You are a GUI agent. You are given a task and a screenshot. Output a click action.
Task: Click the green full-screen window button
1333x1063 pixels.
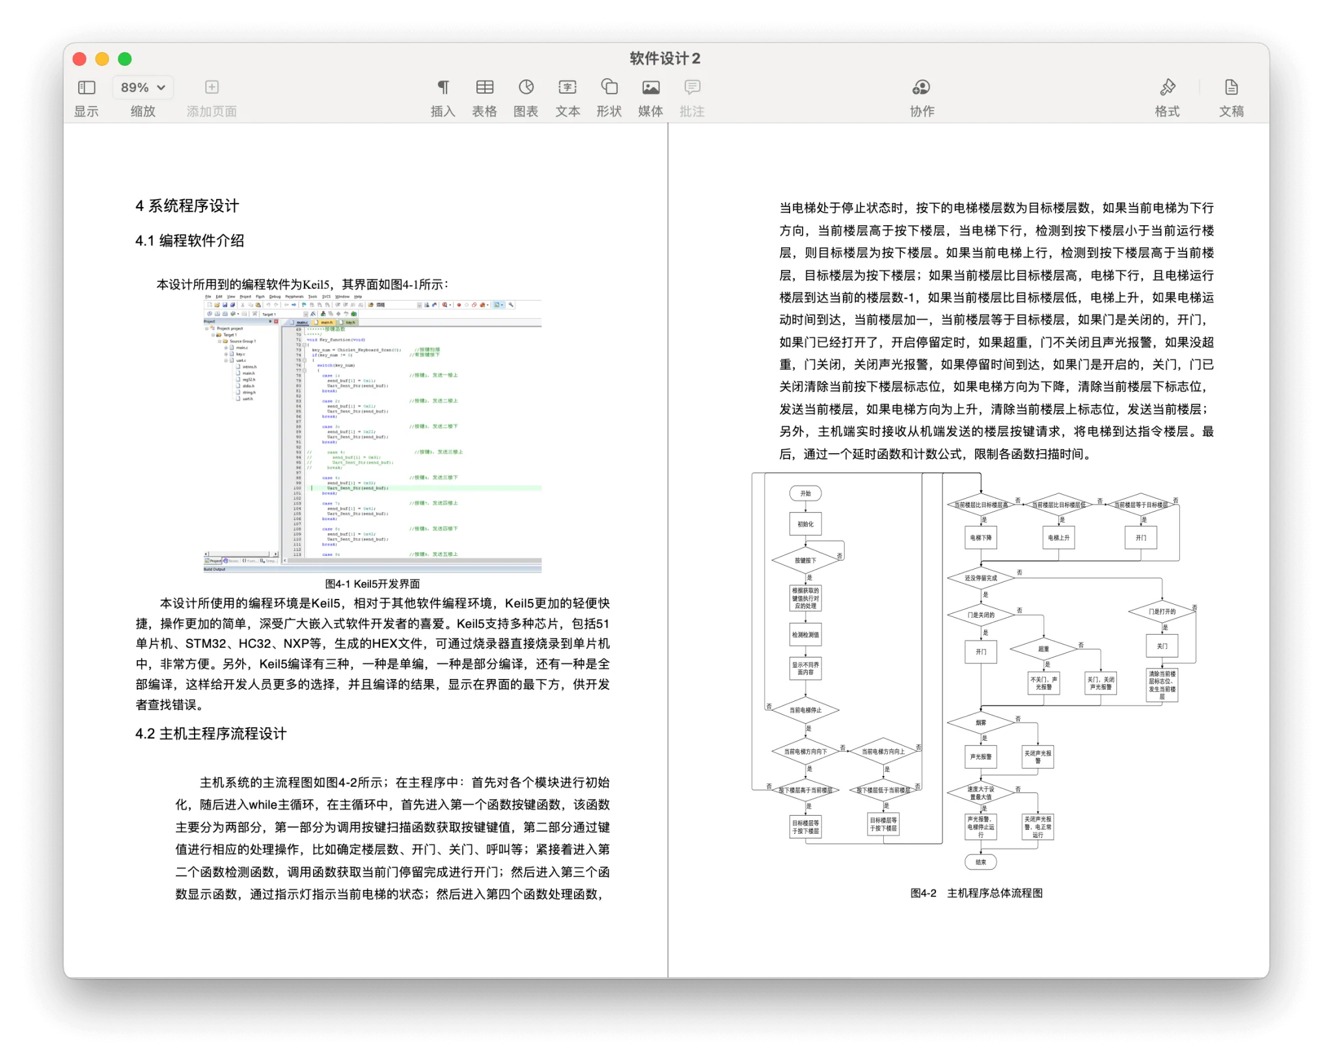click(x=125, y=59)
